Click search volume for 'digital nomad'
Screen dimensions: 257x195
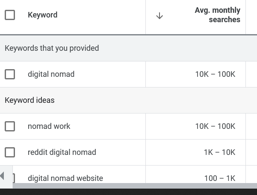pos(215,74)
